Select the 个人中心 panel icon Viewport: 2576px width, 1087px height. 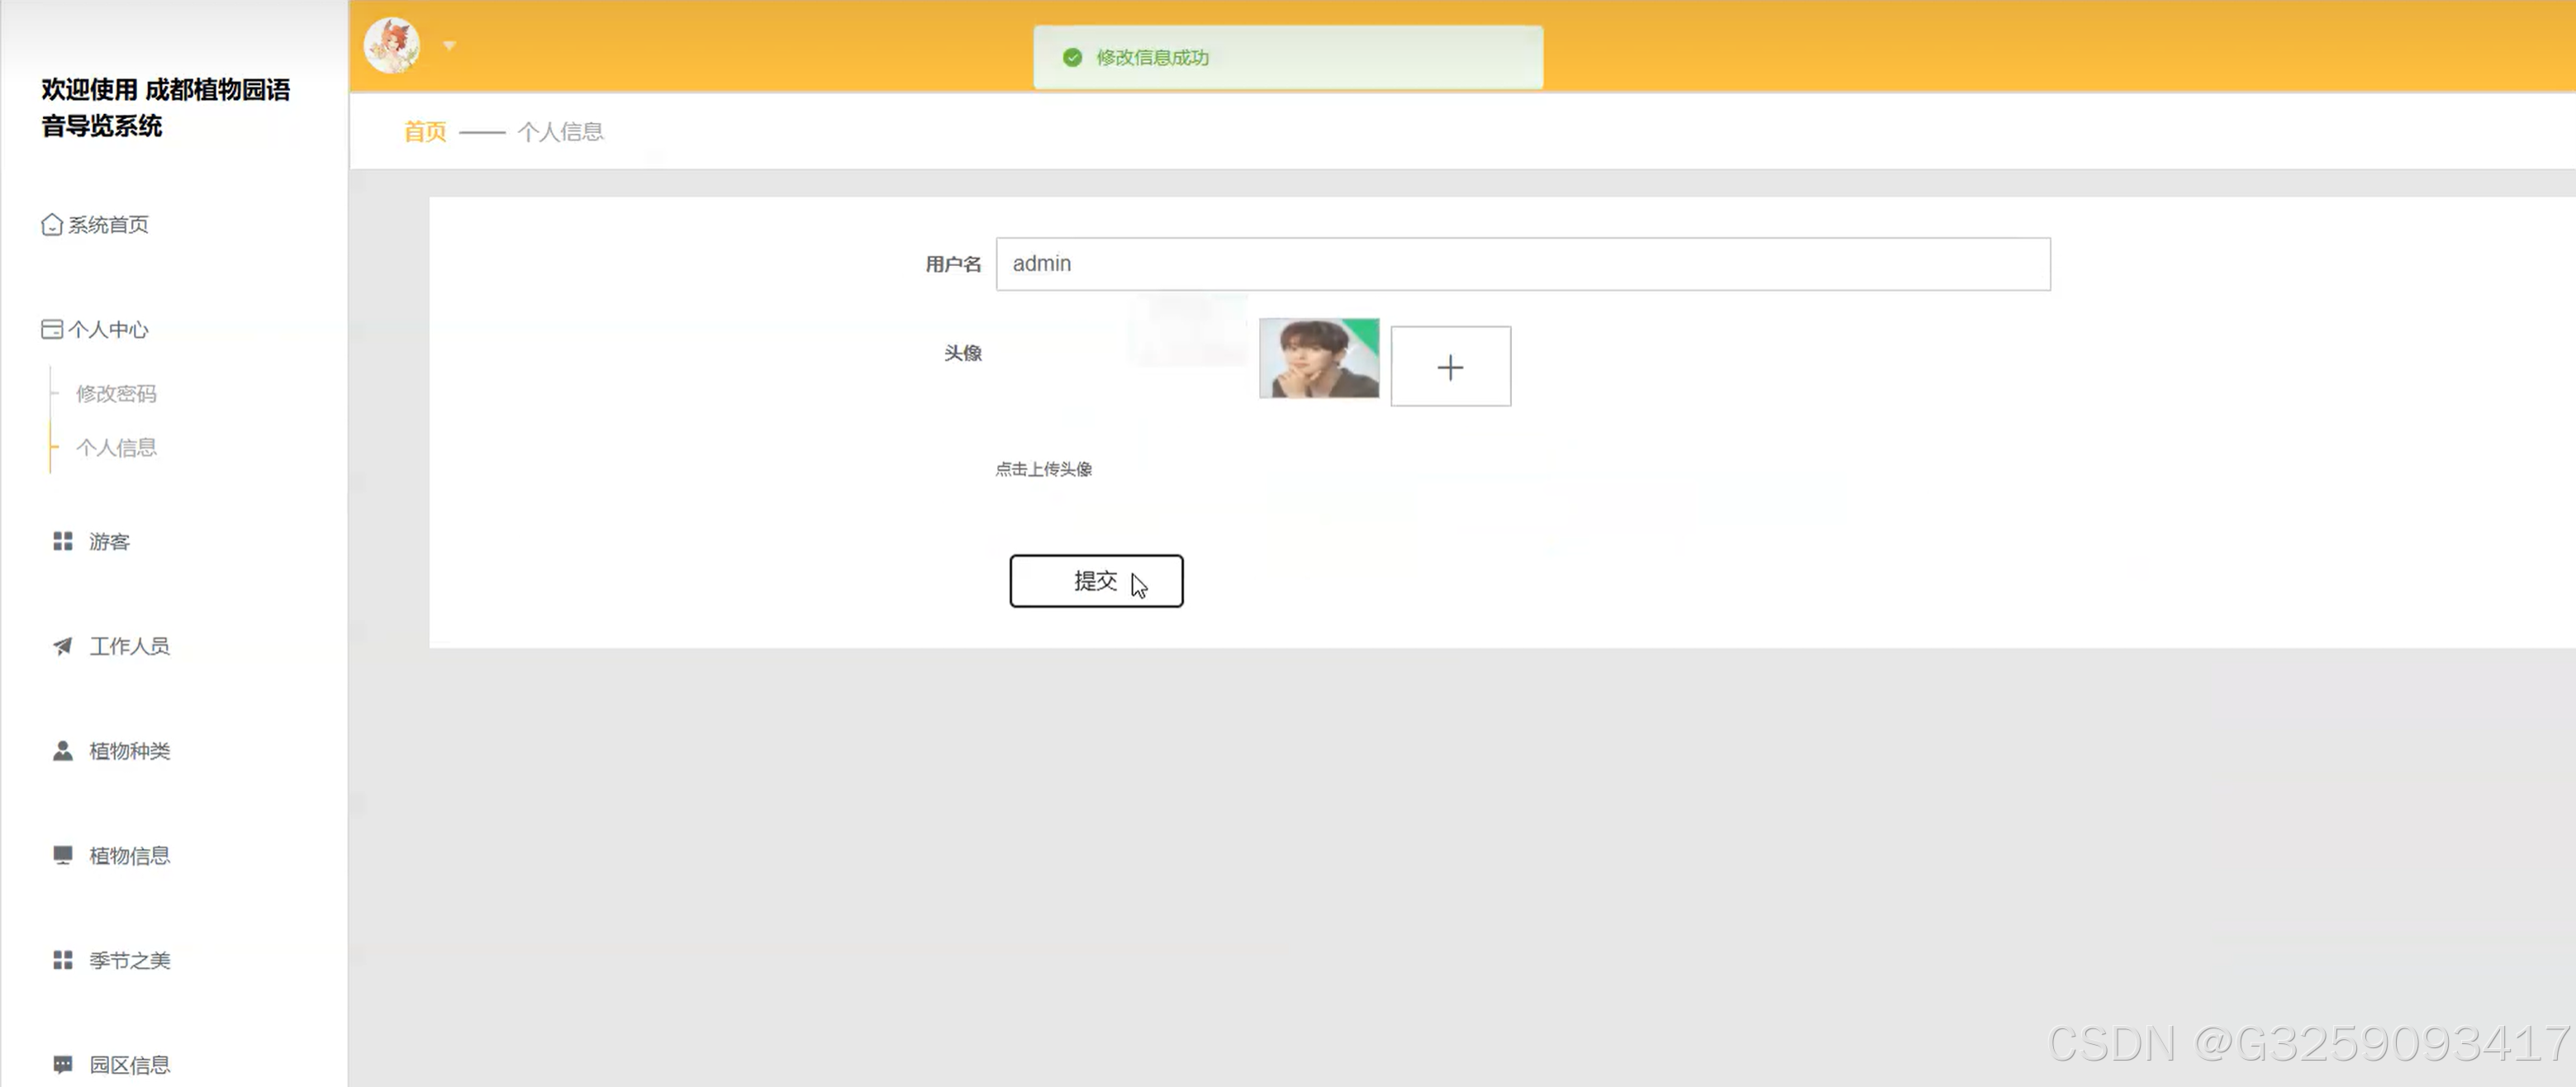click(x=52, y=328)
